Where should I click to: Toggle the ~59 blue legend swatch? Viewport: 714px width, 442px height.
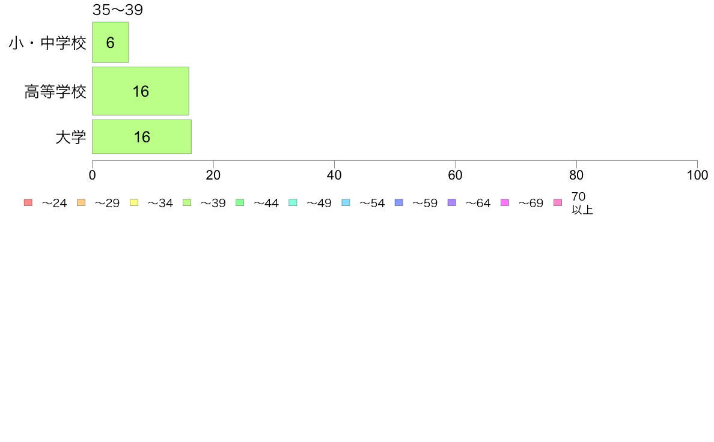coord(399,202)
